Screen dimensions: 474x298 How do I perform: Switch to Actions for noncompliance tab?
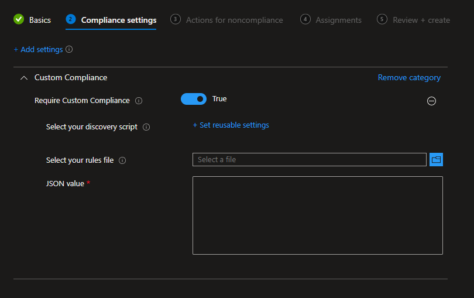pos(234,20)
